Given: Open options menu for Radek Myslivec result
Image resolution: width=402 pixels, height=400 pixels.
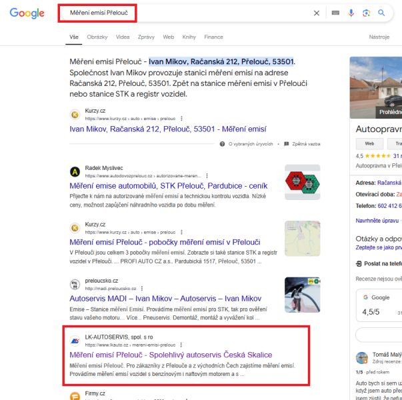Looking at the screenshot, I should pos(207,175).
